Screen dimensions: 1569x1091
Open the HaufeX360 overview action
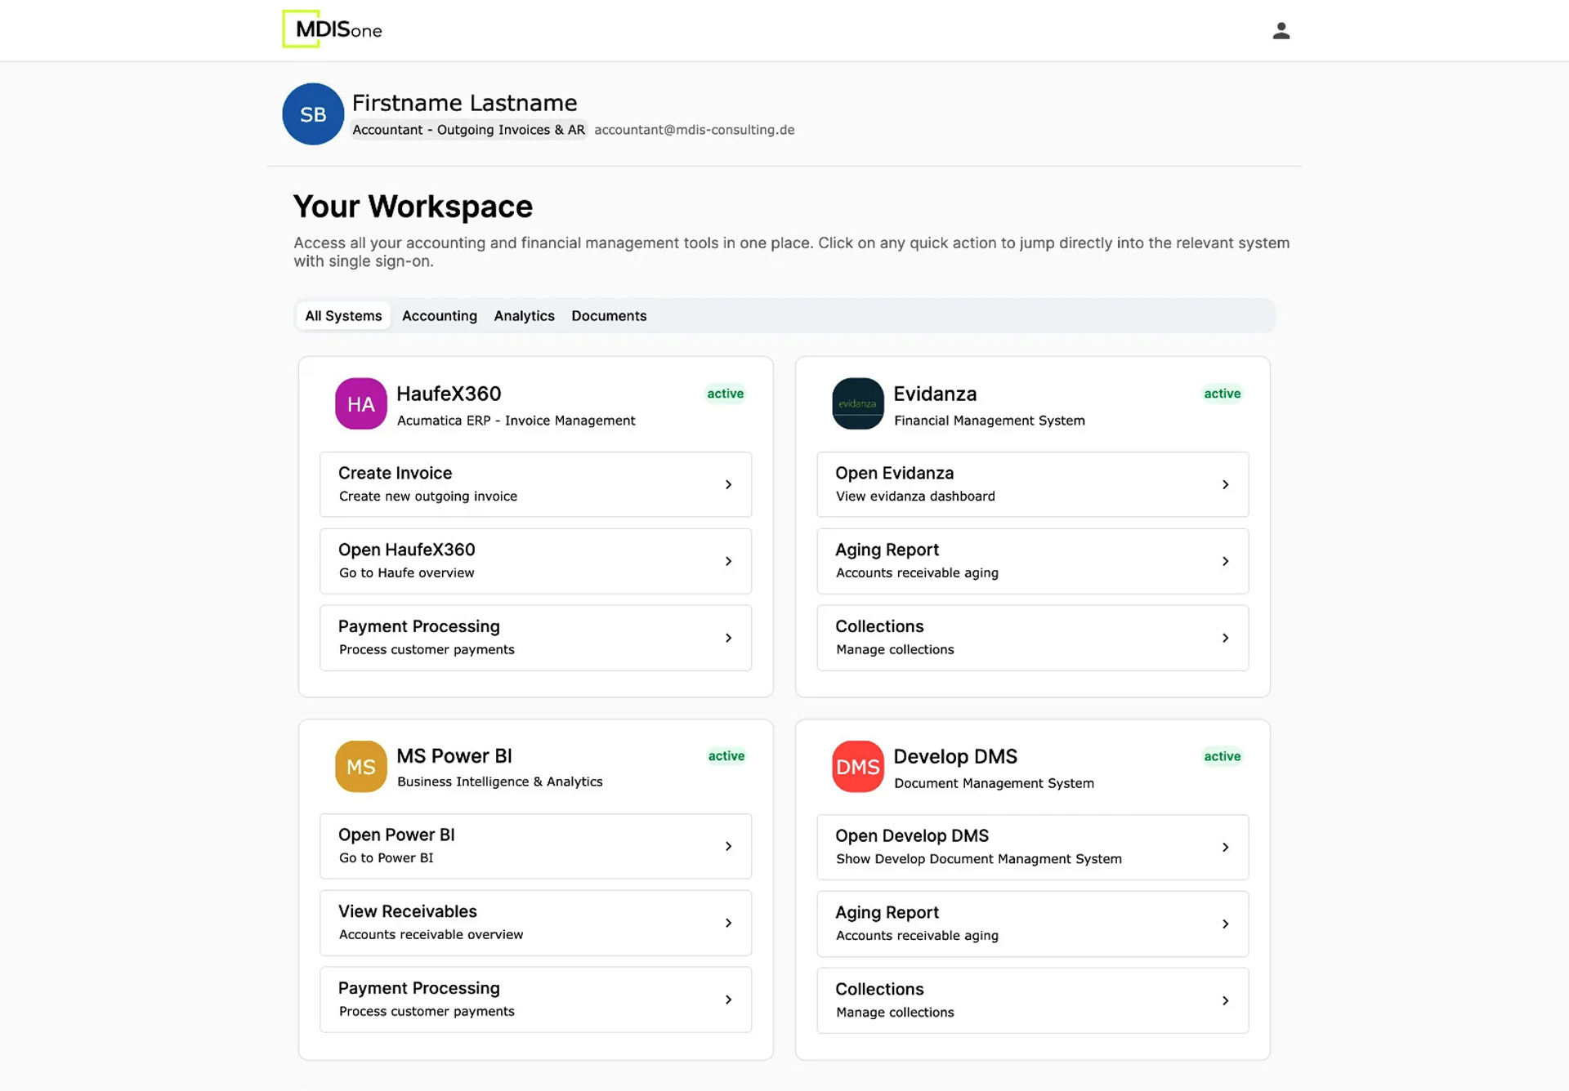(x=535, y=561)
